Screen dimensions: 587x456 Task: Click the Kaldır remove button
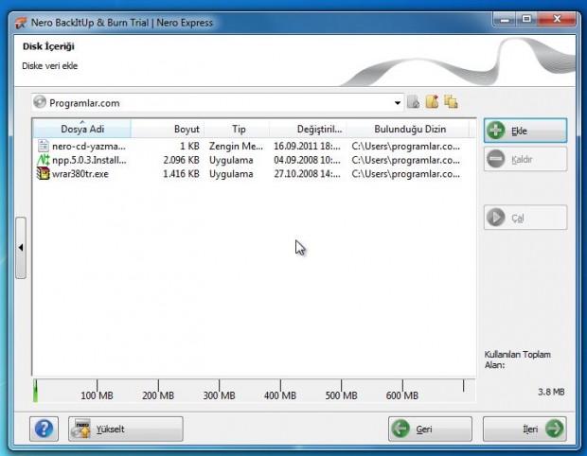(x=525, y=159)
